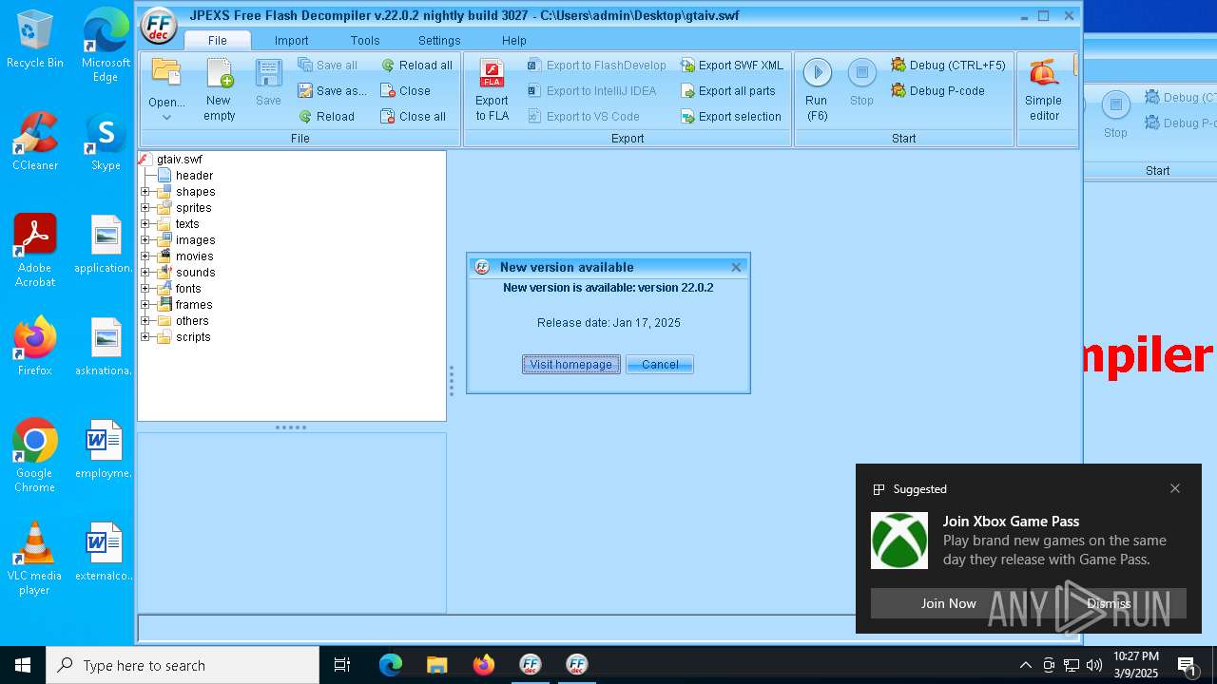Click taskbar search box
1217x684 pixels.
click(x=183, y=665)
